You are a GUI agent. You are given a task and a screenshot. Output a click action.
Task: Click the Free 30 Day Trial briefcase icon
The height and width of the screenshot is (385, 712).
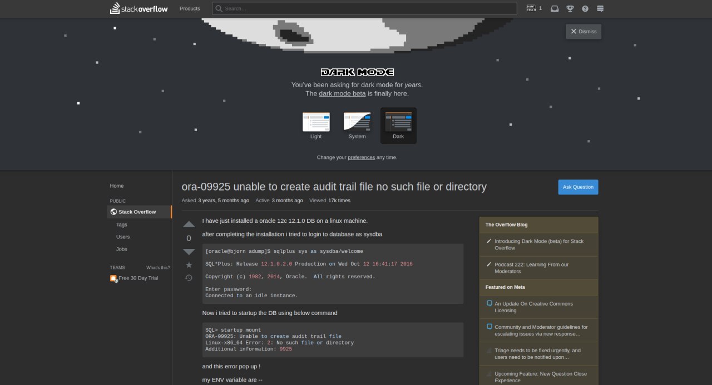coord(113,278)
